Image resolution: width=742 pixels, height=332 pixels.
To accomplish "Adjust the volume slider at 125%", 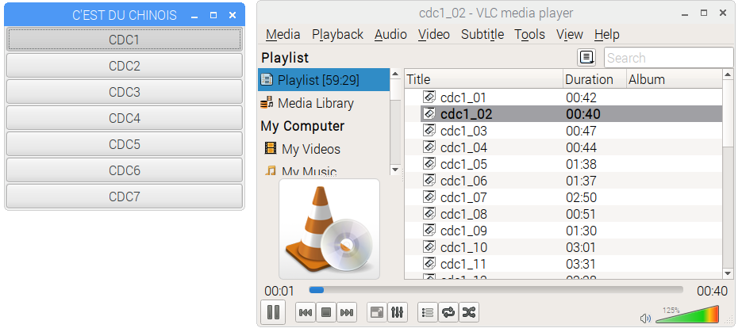I will (x=687, y=315).
